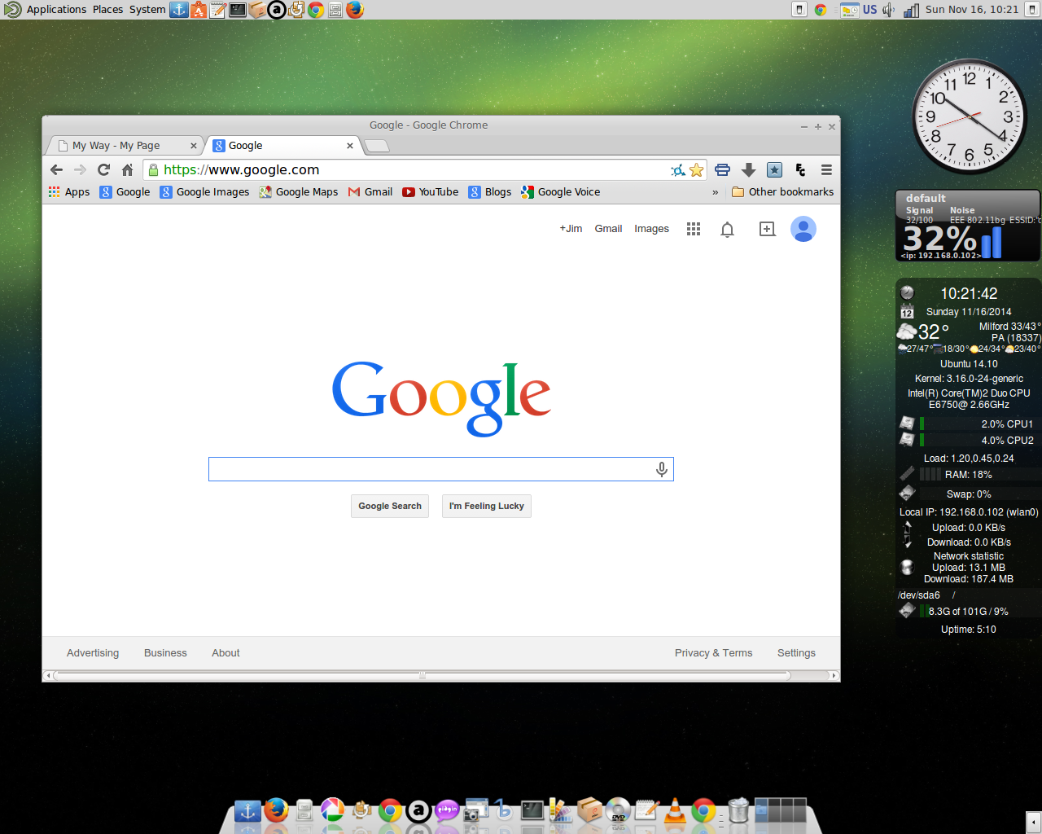The height and width of the screenshot is (834, 1042).
Task: Click the Google+ share box icon
Action: click(x=767, y=229)
